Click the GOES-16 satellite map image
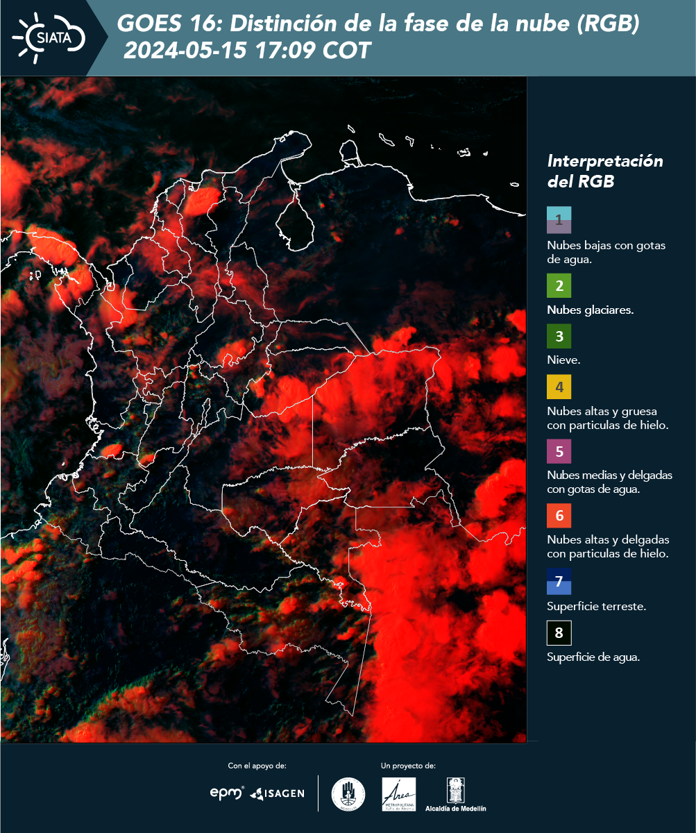The width and height of the screenshot is (696, 833). 264,410
